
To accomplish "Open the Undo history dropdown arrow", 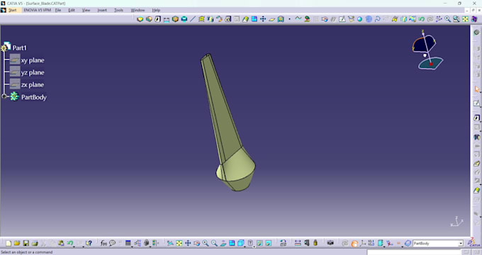I will (74, 246).
